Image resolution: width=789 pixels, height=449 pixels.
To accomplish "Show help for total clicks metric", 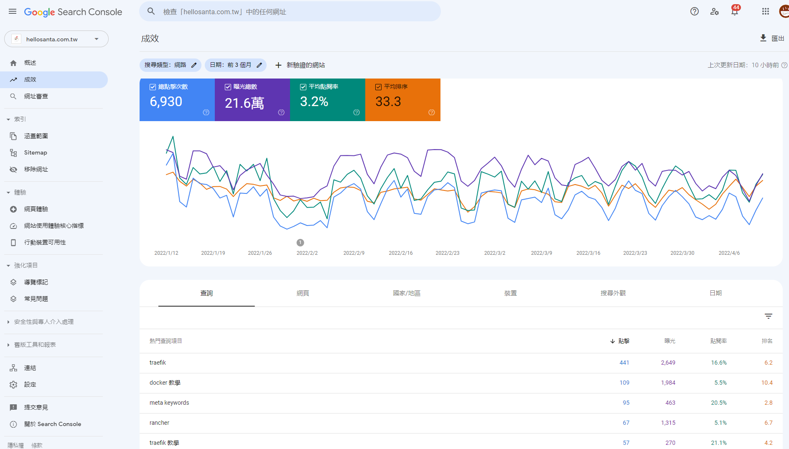I will coord(206,112).
